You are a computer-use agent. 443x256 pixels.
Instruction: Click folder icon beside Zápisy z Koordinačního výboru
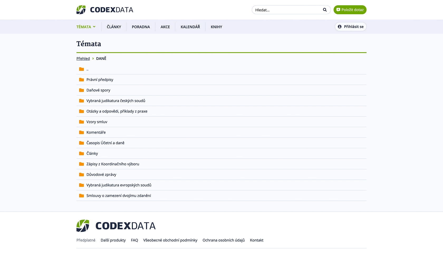pyautogui.click(x=81, y=164)
